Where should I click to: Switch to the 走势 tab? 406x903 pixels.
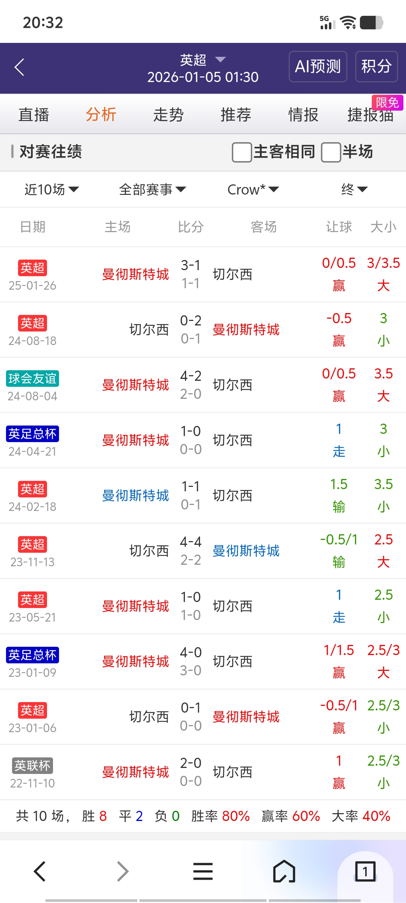pos(168,115)
